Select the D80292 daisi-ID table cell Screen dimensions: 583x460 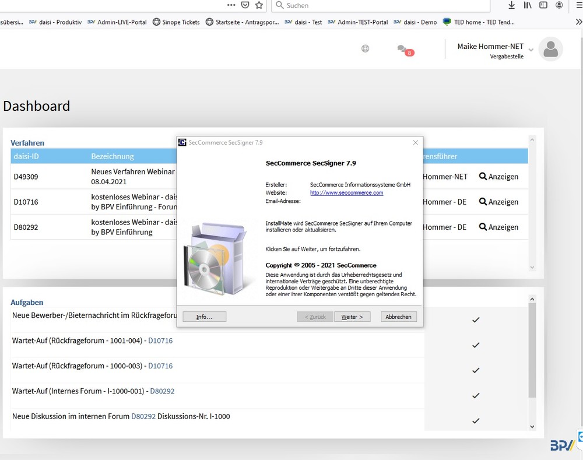point(26,227)
